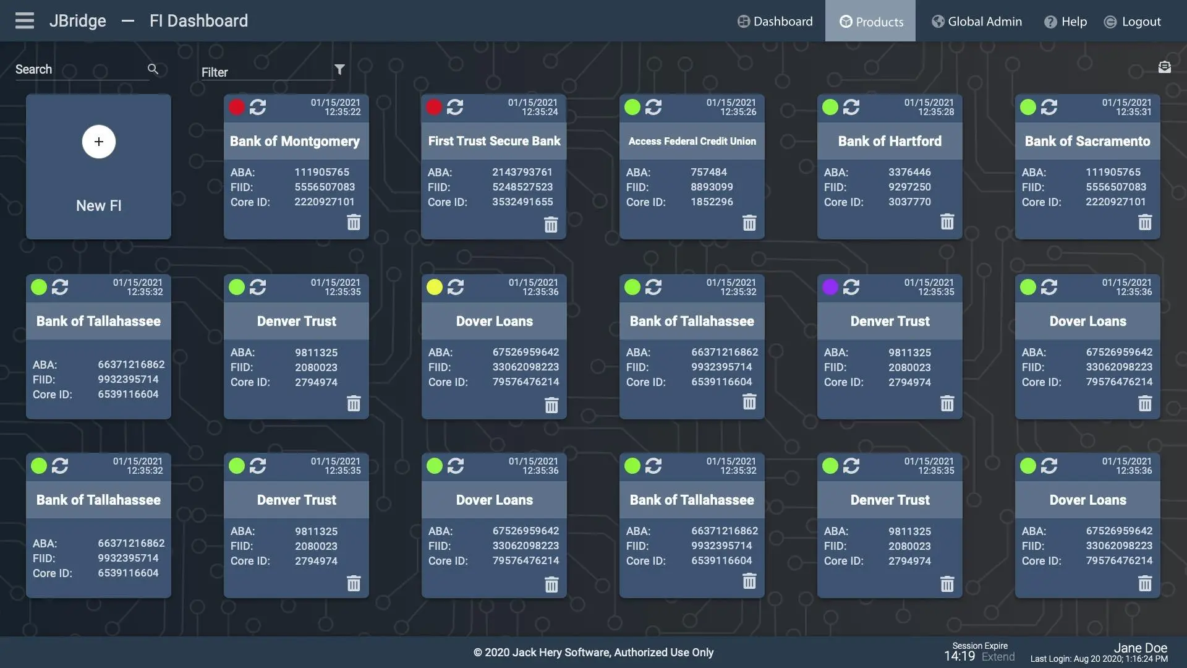Viewport: 1187px width, 668px height.
Task: Go to Global Admin
Action: point(977,22)
